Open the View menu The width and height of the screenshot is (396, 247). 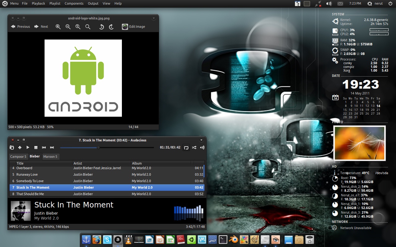pyautogui.click(x=106, y=3)
